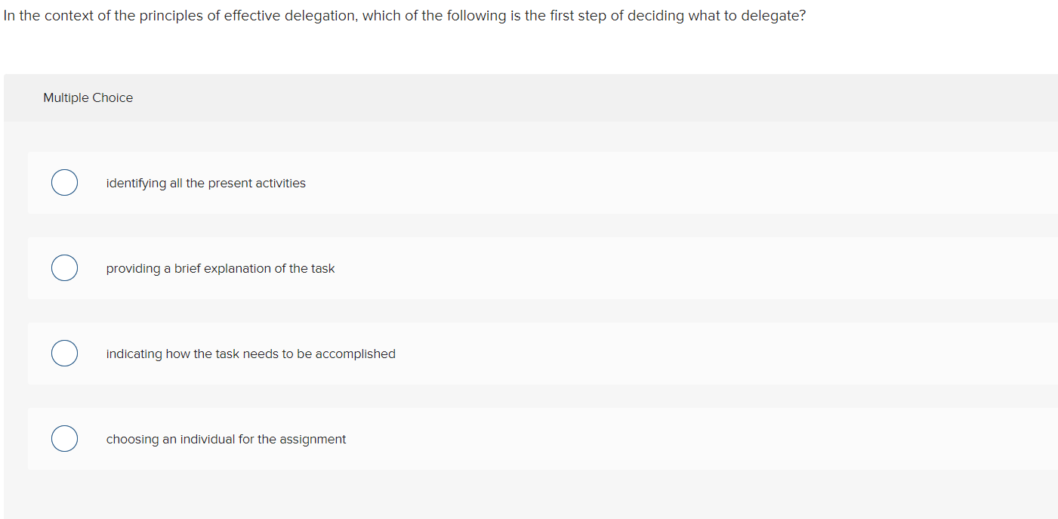Click the text 'choosing an individual for the assignment'
Screen dimensions: 1058x519
pyautogui.click(x=226, y=439)
